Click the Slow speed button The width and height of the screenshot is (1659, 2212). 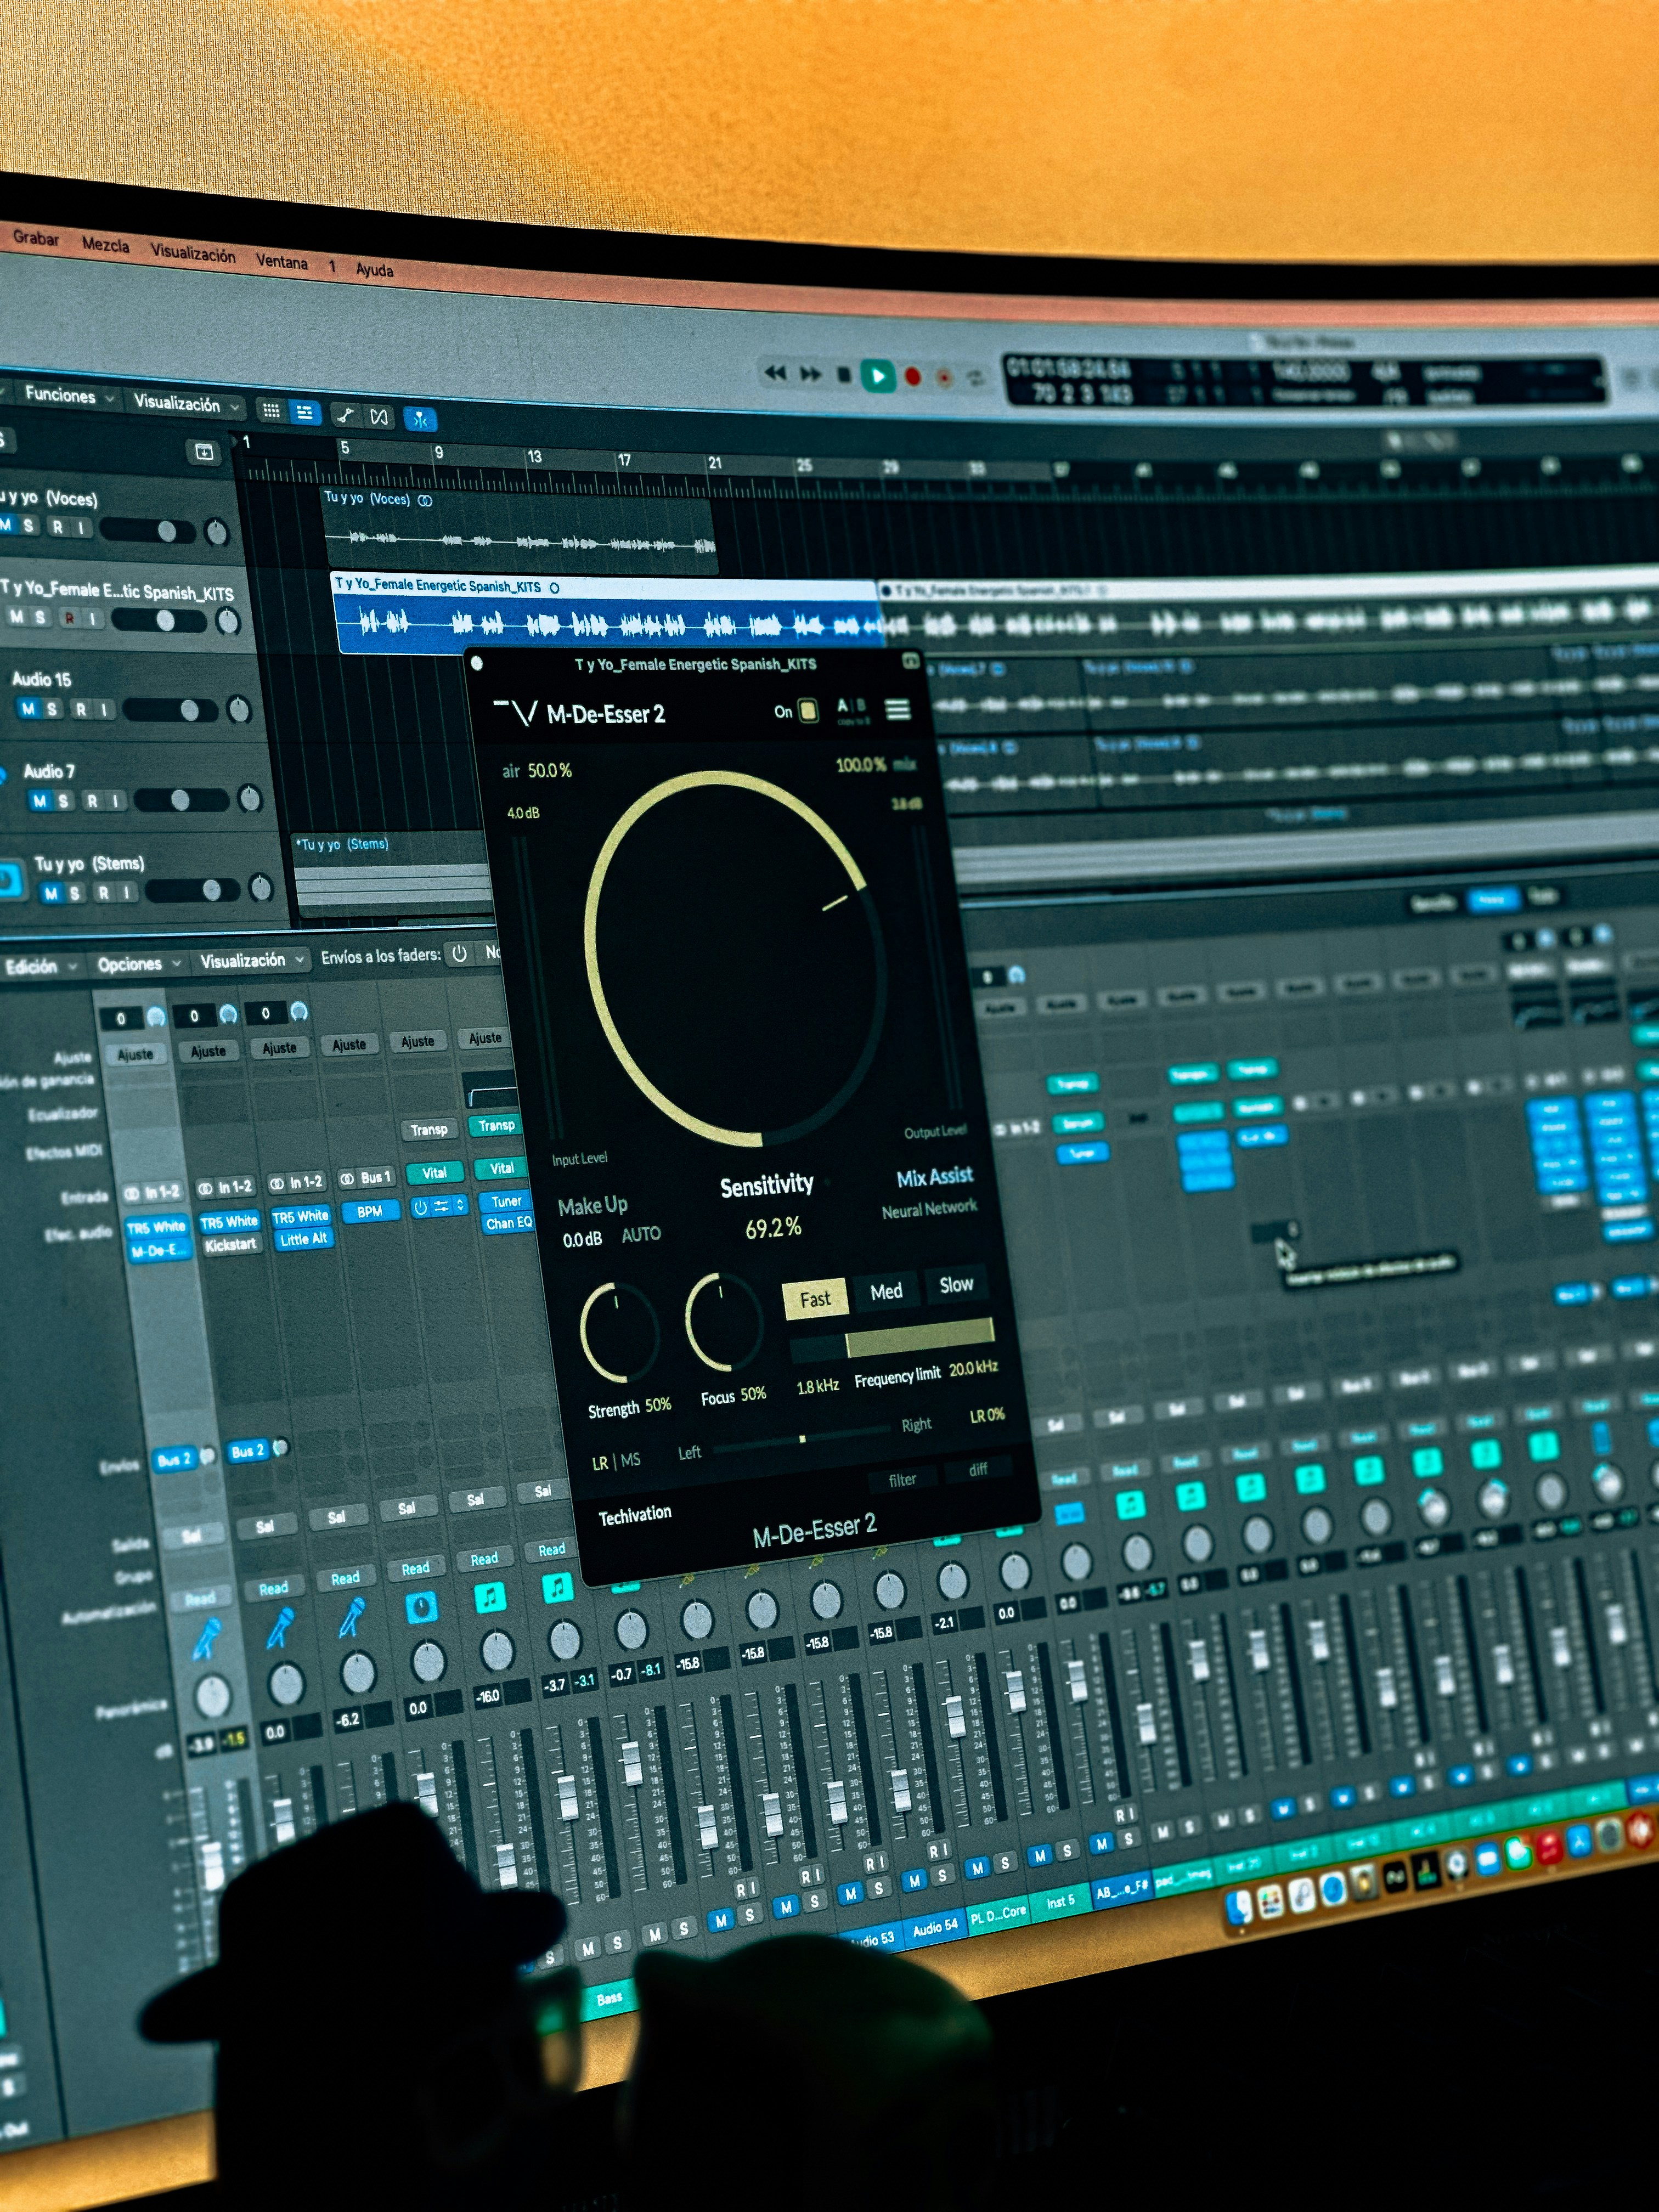[x=956, y=1285]
